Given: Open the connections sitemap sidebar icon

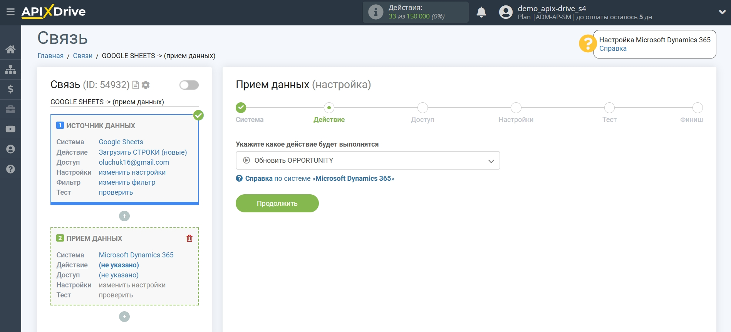Looking at the screenshot, I should tap(10, 69).
